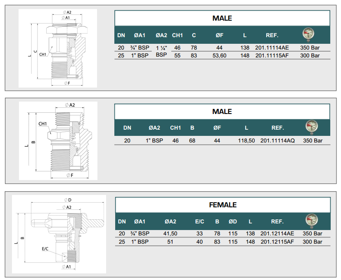Click the E/C label in the female drawing
Screen dimensions: 341x280
click(45, 249)
